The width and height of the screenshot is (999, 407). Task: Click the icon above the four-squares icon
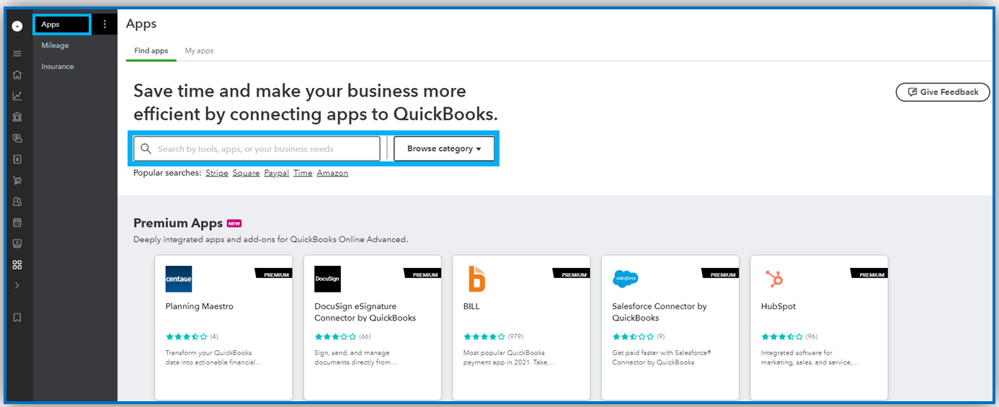click(17, 243)
